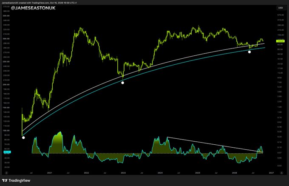This screenshot has width=289, height=186.
Task: Click the 575.00 label on the right price axis
Action: click(x=280, y=15)
